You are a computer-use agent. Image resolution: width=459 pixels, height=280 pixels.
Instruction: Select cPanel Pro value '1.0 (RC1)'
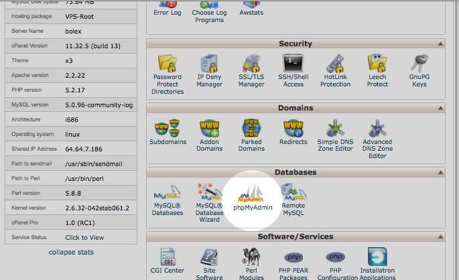pyautogui.click(x=80, y=223)
